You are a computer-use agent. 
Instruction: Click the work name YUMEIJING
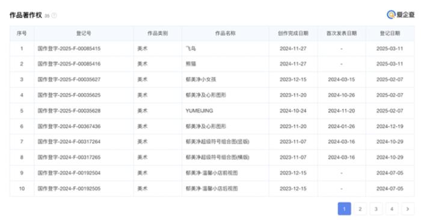pyautogui.click(x=199, y=111)
